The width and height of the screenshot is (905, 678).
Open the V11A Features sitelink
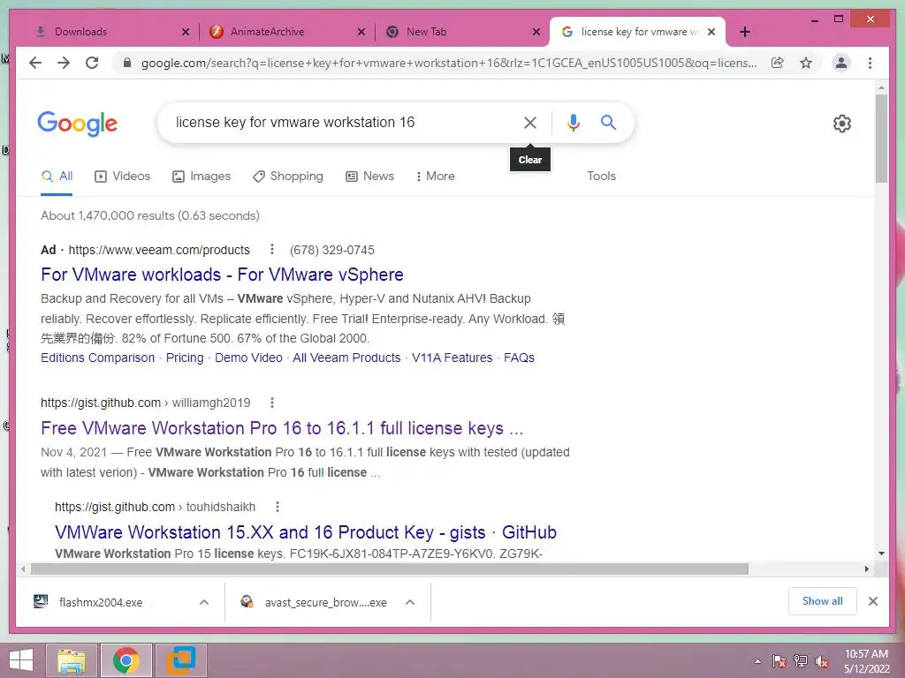[452, 358]
